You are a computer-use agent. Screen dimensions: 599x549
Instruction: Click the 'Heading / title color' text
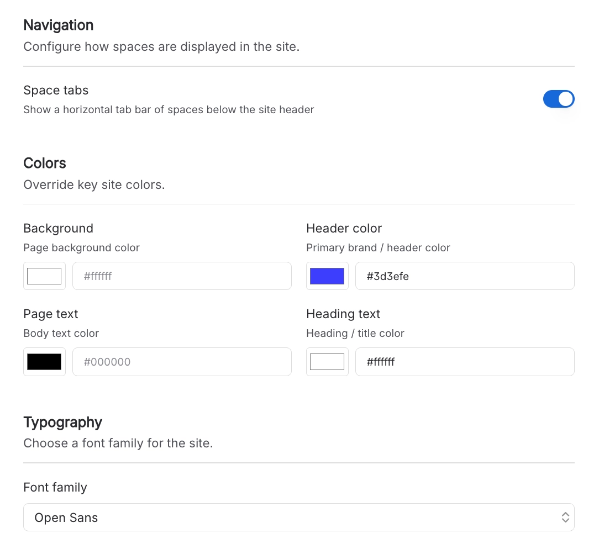pyautogui.click(x=355, y=333)
